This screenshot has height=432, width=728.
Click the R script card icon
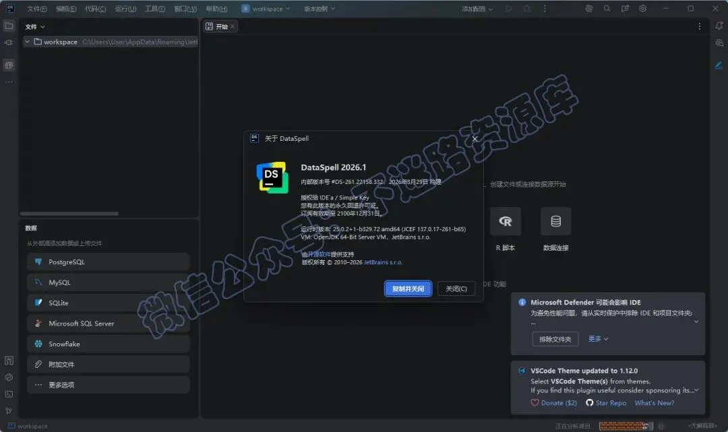(505, 221)
